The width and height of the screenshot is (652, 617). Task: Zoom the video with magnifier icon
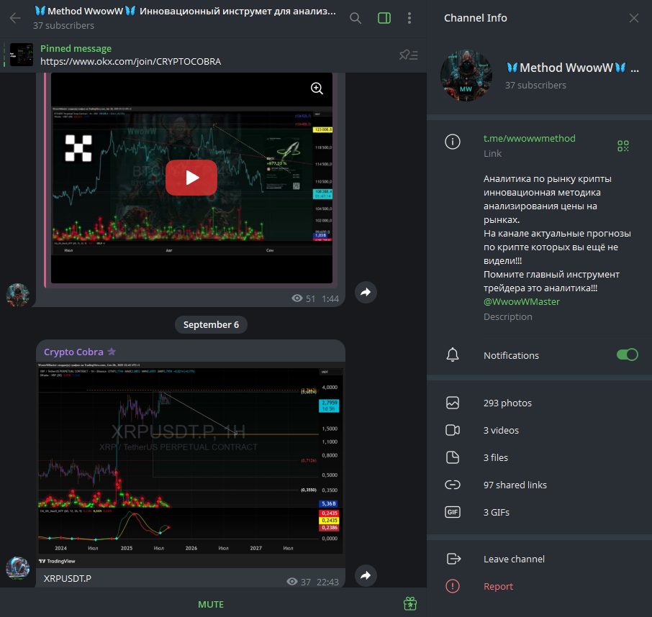tap(317, 88)
